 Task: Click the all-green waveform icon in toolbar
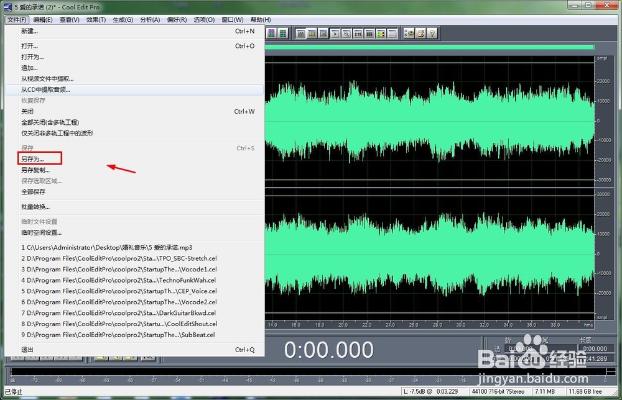pos(283,34)
